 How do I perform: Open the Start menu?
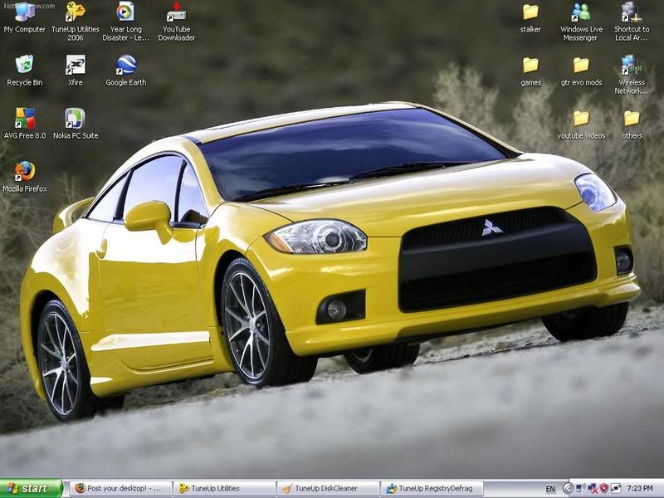pos(32,489)
